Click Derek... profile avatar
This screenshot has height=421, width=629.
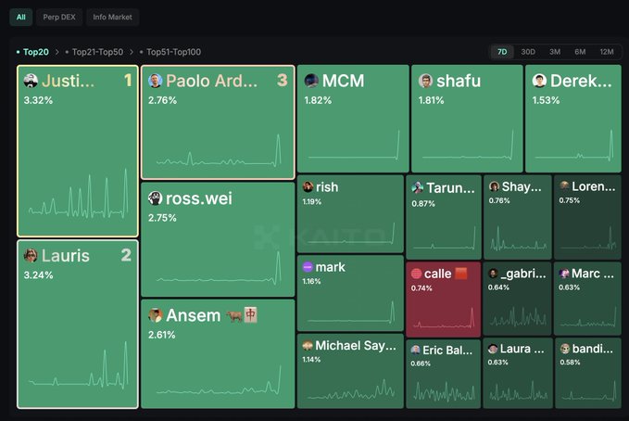[x=539, y=81]
